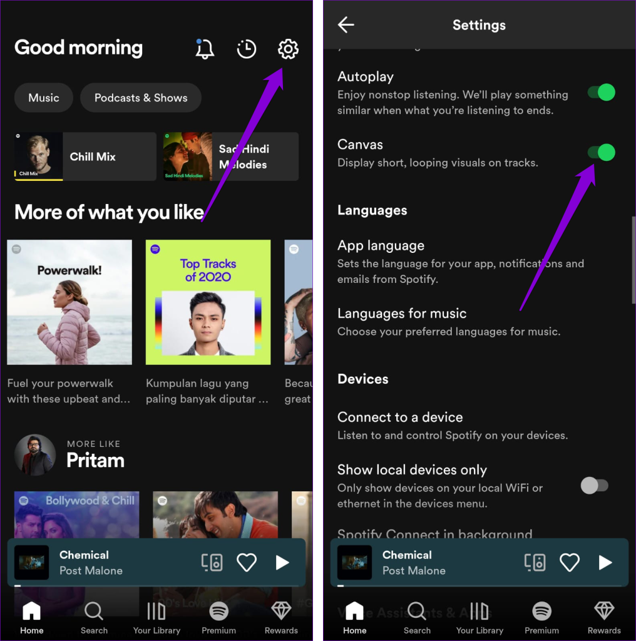636x641 pixels.
Task: Open Powerwalk! playlist cover
Action: [69, 302]
